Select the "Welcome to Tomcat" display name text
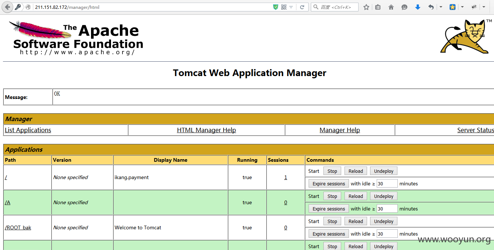Image resolution: width=494 pixels, height=250 pixels. (x=138, y=227)
